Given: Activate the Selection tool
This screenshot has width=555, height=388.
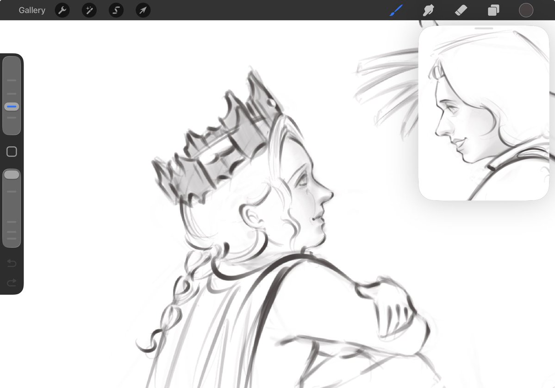Looking at the screenshot, I should (116, 10).
